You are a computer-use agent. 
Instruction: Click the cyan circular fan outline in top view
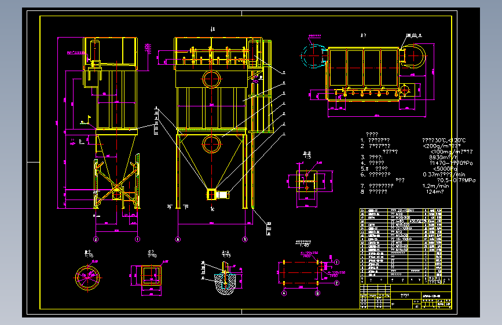[313, 56]
